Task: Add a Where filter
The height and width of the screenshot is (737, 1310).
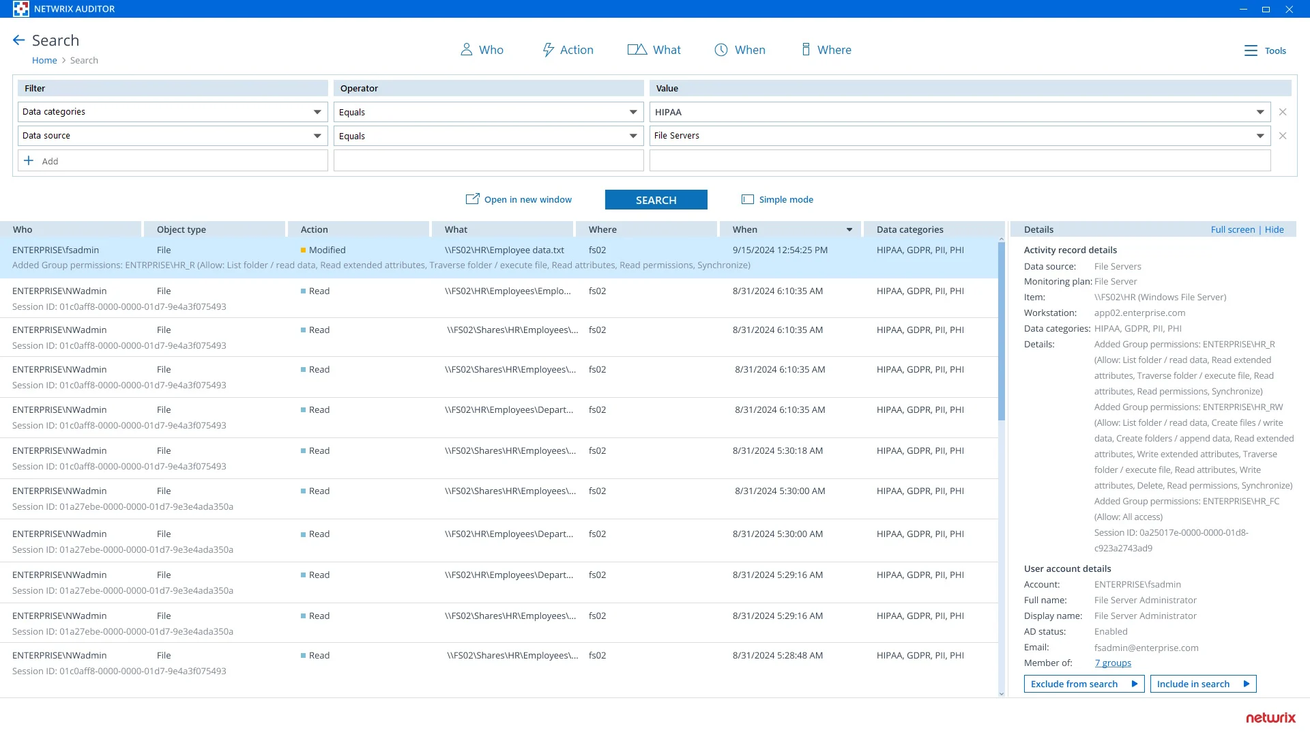Action: [x=826, y=50]
